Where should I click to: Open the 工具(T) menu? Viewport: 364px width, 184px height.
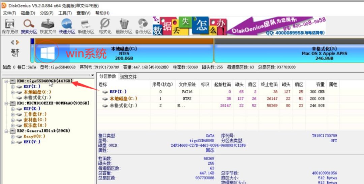click(x=65, y=13)
